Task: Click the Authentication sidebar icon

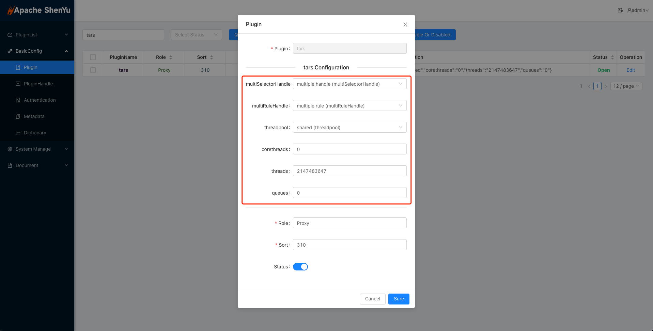Action: (18, 100)
